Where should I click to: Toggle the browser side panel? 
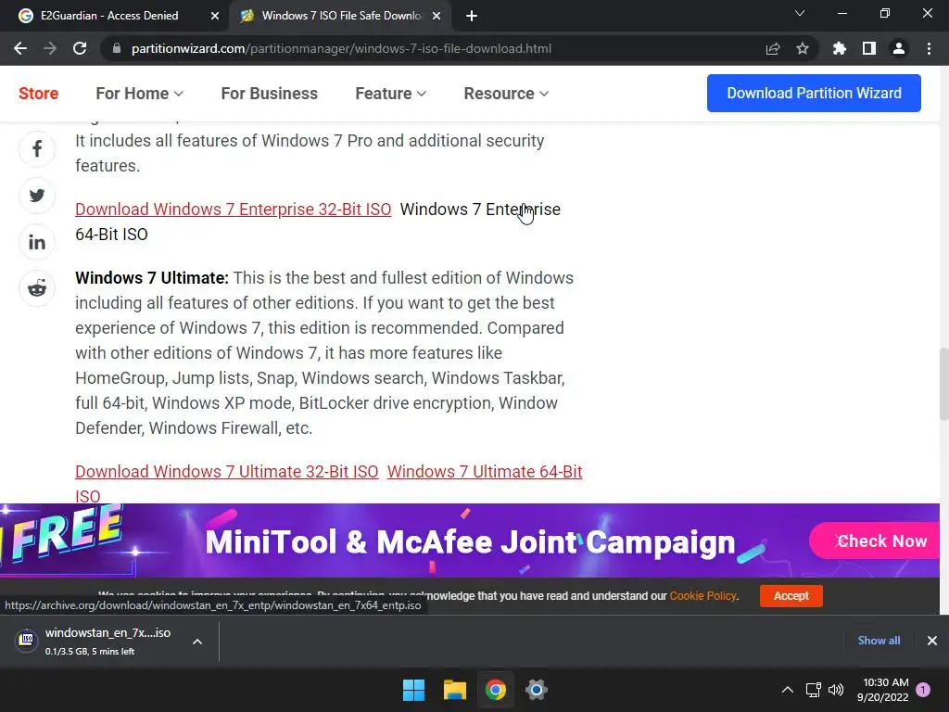click(x=869, y=48)
